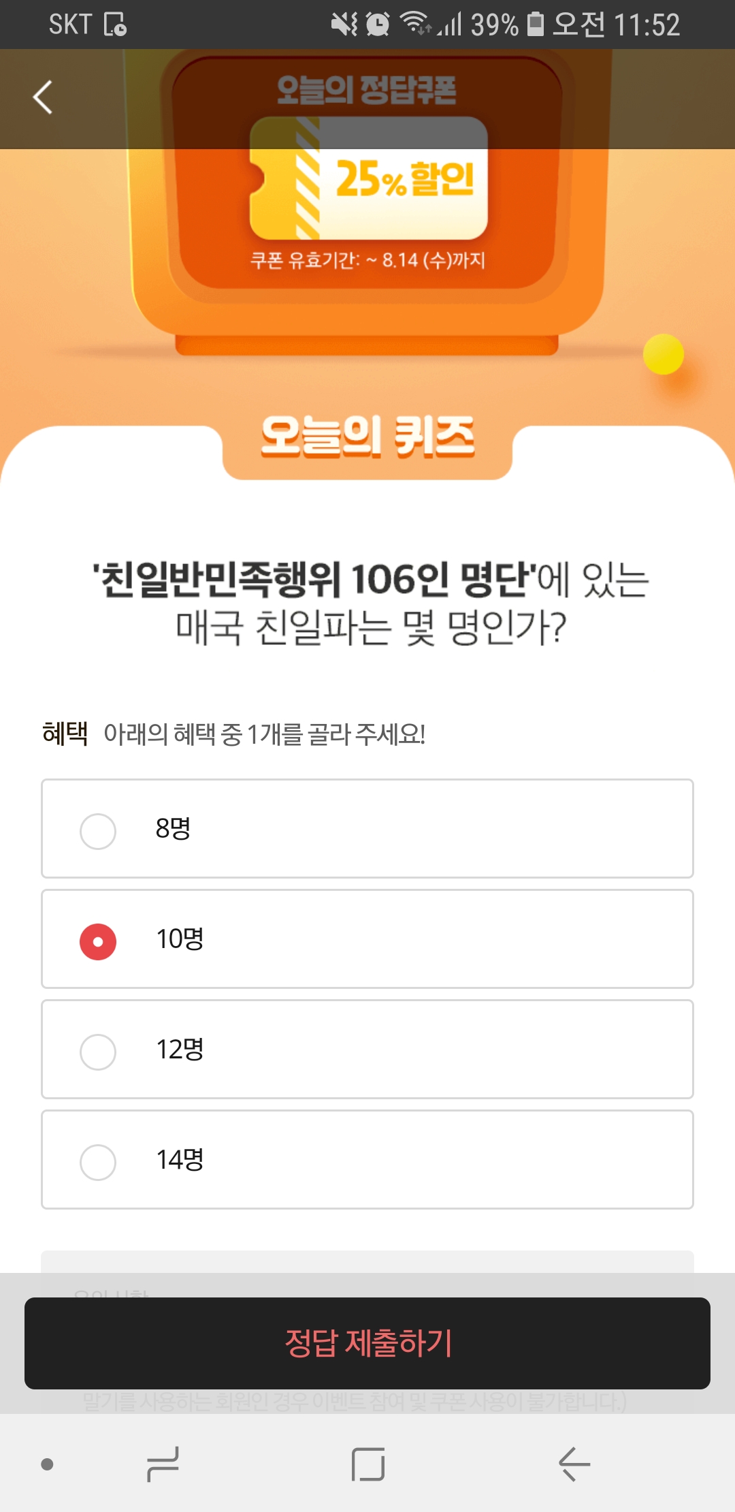Tap the navigation bar dot icon
This screenshot has height=1512, width=735.
pyautogui.click(x=47, y=1464)
